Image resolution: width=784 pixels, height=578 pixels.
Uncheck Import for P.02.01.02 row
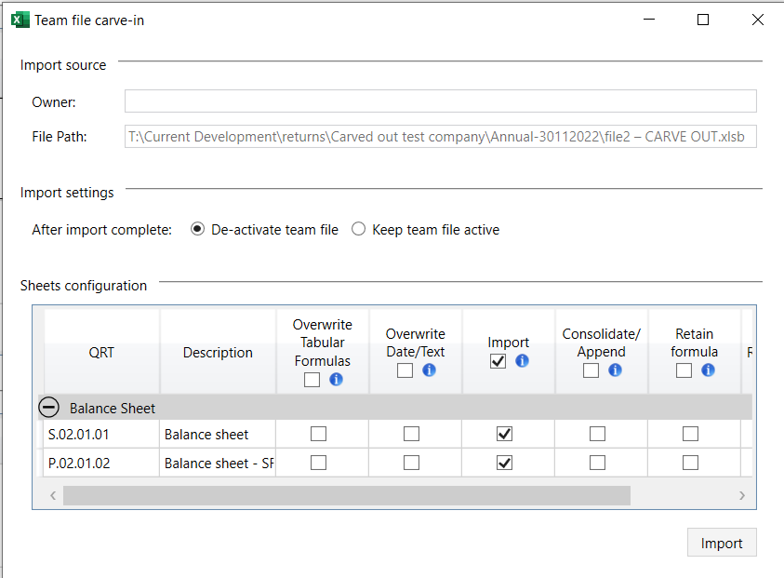click(x=504, y=463)
